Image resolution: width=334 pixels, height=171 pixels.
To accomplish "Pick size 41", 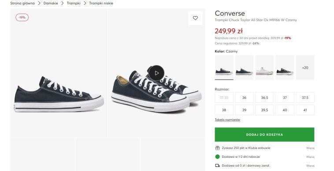I will tap(305, 110).
